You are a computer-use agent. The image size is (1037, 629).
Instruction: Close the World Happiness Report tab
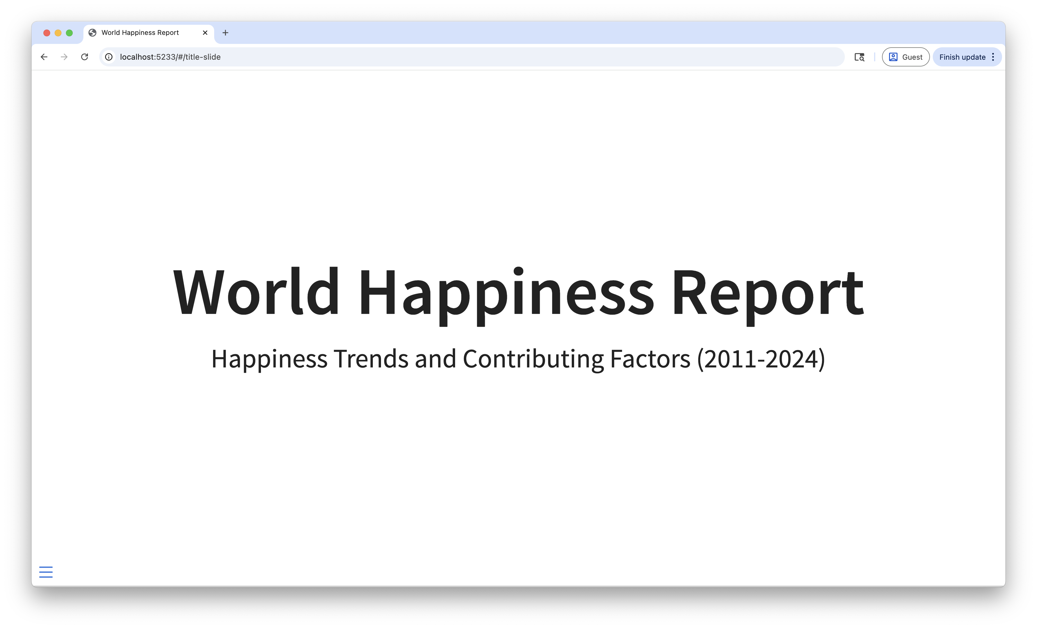click(x=205, y=33)
